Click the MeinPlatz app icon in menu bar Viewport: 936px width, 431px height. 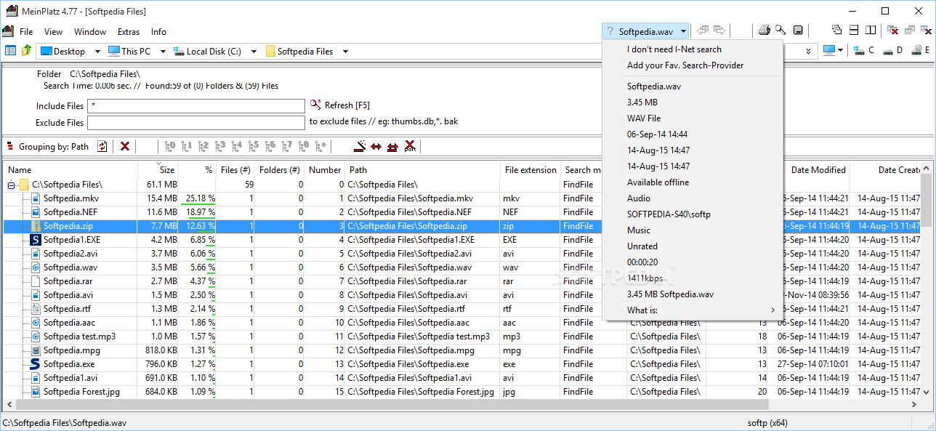tap(8, 31)
